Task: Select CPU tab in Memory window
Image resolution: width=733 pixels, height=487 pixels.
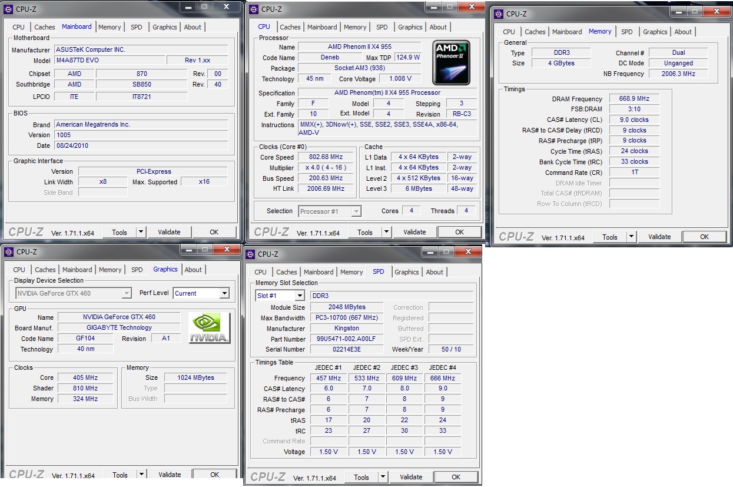Action: click(509, 32)
